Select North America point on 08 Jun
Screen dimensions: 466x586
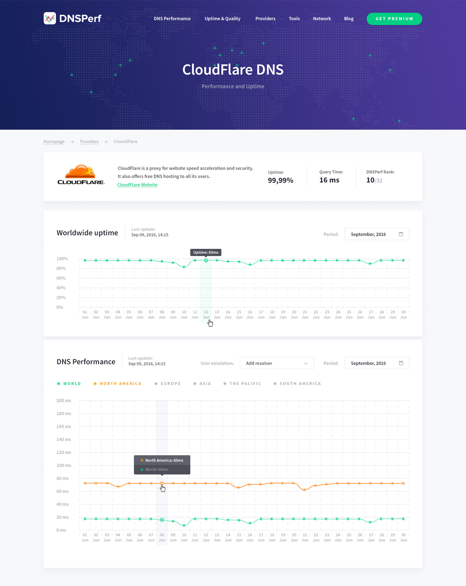tap(162, 483)
